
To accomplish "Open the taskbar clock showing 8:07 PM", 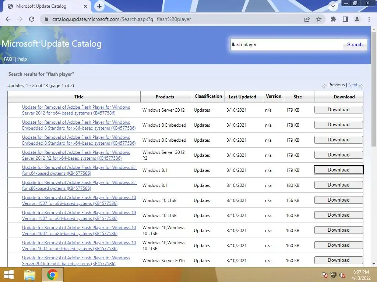I will click(x=361, y=275).
